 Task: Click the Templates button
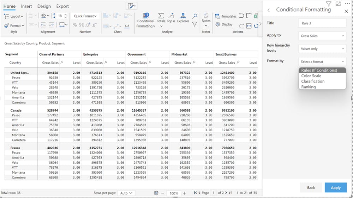coord(226,16)
